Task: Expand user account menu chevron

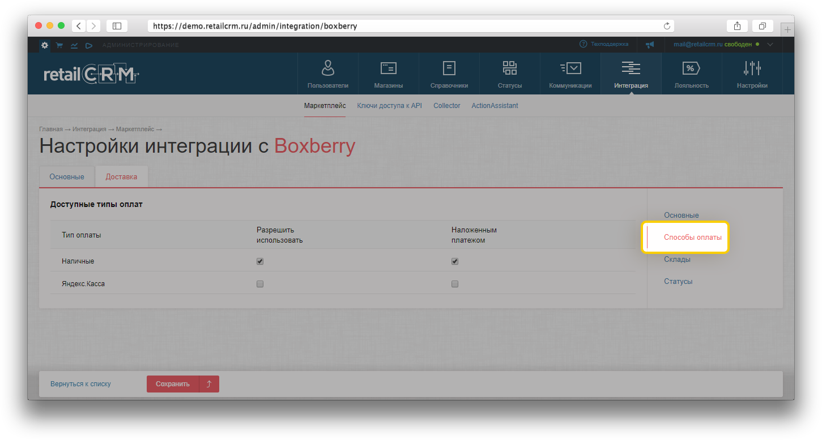Action: click(770, 44)
